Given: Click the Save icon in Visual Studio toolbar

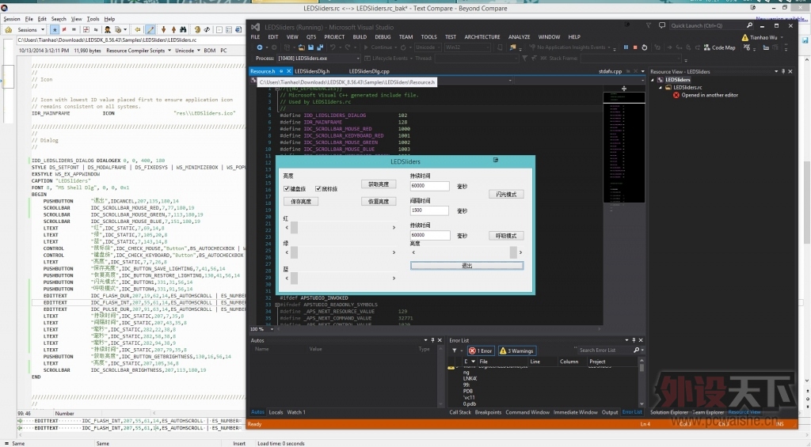Looking at the screenshot, I should [x=310, y=47].
